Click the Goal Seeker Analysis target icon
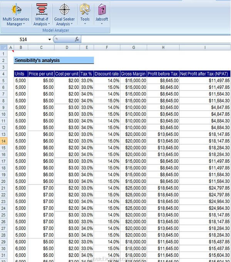231x262 pixels. tap(64, 9)
